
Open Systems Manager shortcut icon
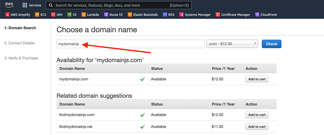point(181,15)
